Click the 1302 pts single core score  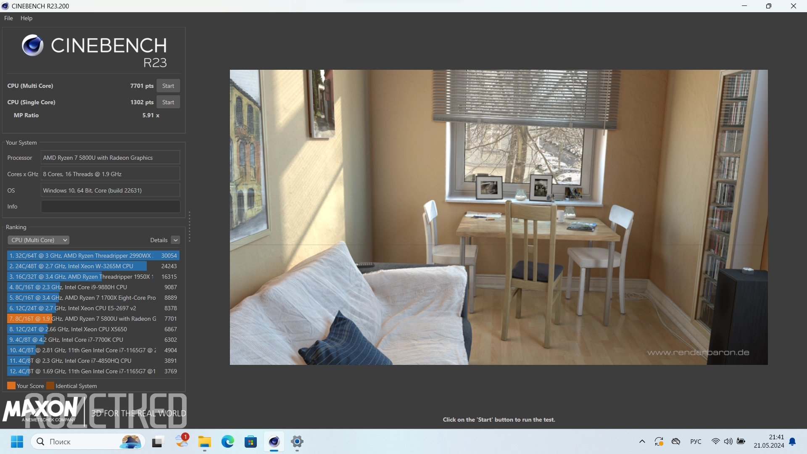pos(142,102)
